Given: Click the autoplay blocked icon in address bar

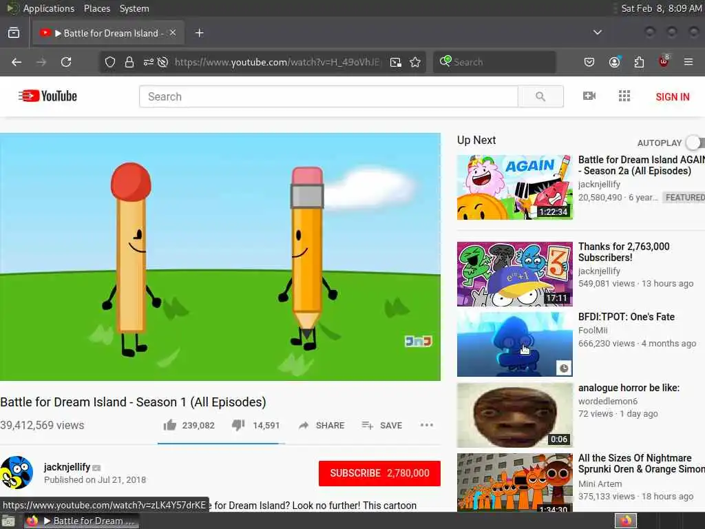Looking at the screenshot, I should [x=162, y=62].
